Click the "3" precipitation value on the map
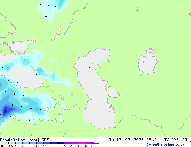 [40, 110]
